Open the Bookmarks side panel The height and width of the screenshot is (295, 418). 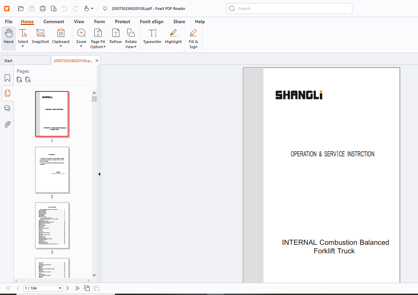pos(7,78)
